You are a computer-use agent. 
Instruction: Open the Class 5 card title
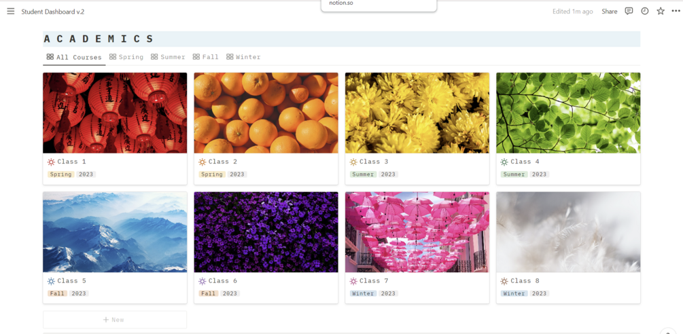(71, 281)
